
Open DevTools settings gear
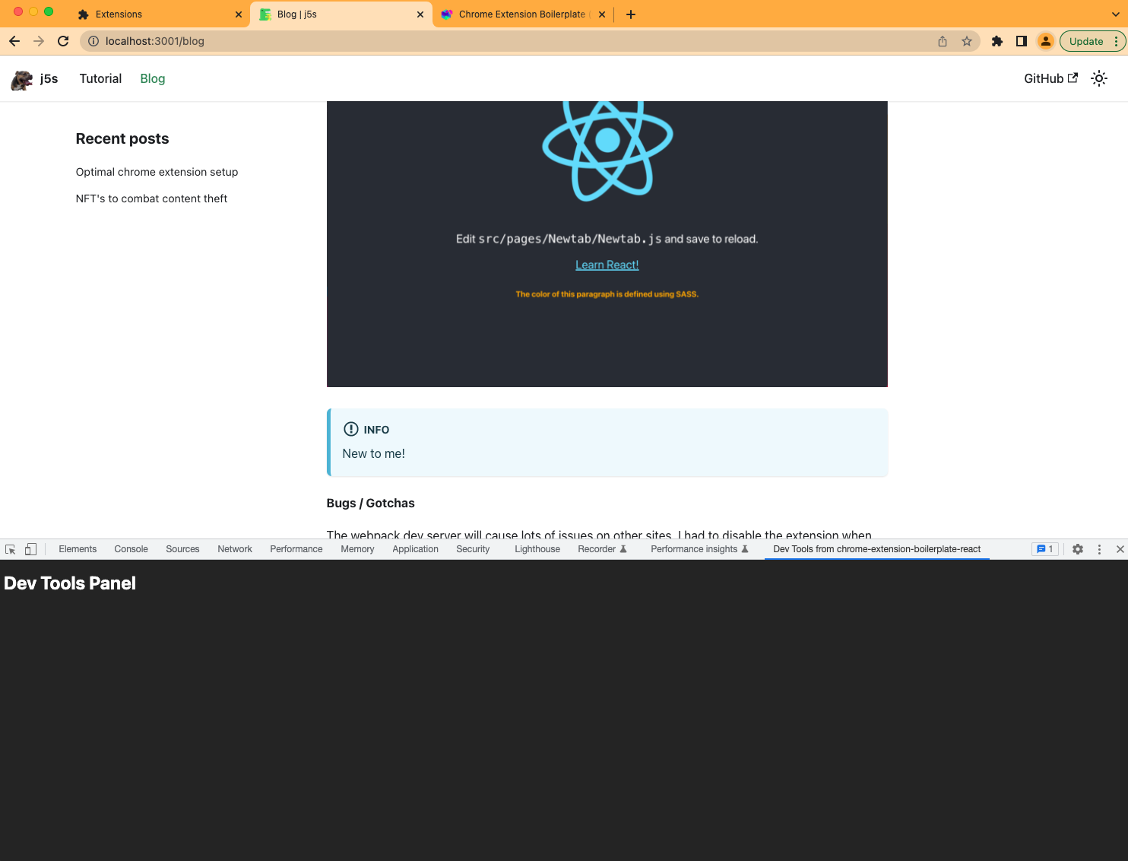tap(1078, 549)
